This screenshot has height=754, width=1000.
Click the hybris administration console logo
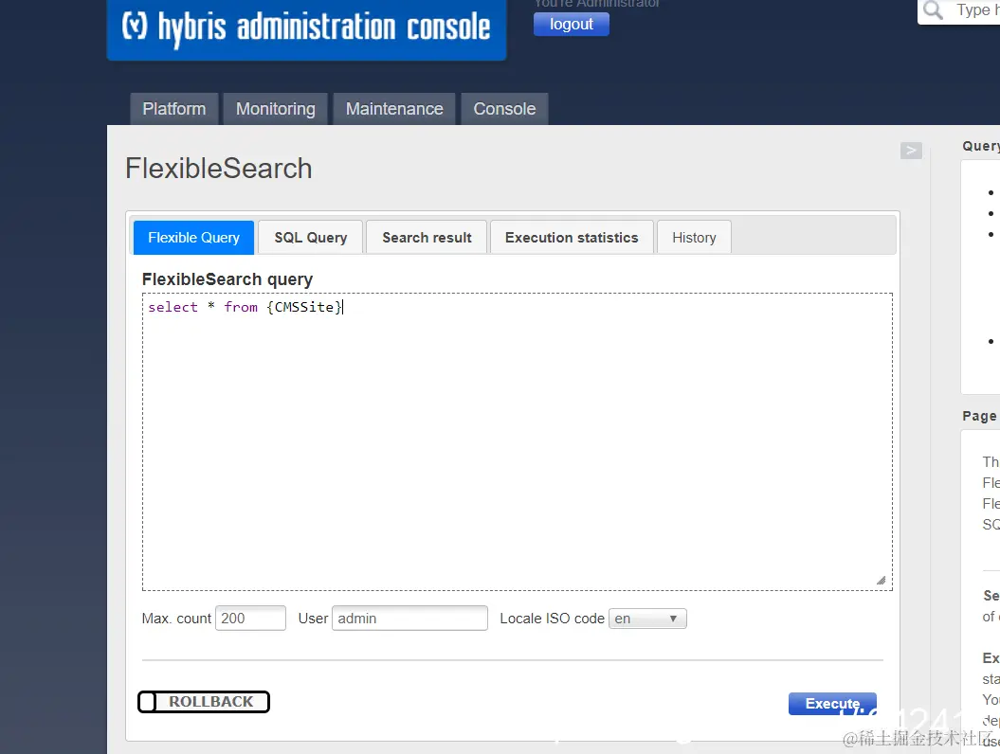tap(306, 28)
